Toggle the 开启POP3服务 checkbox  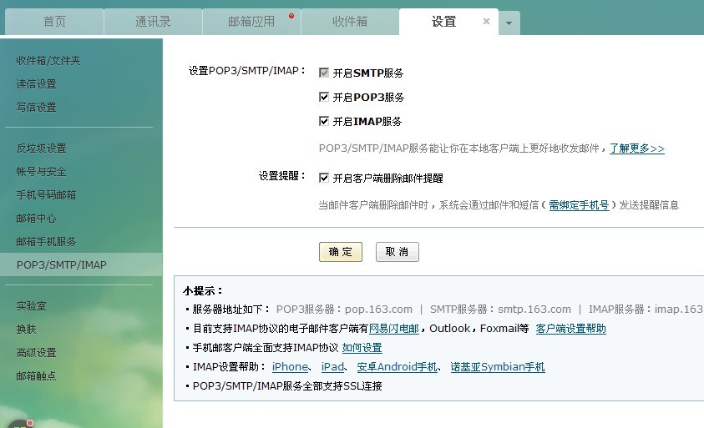pyautogui.click(x=324, y=97)
